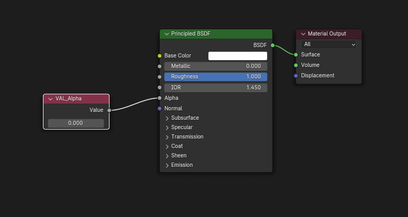Open the All target dropdown
The width and height of the screenshot is (408, 217).
328,44
